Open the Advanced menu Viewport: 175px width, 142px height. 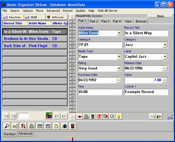click(53, 11)
